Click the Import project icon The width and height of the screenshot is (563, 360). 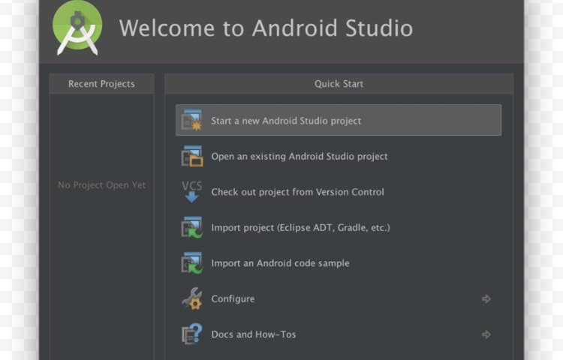tap(192, 227)
